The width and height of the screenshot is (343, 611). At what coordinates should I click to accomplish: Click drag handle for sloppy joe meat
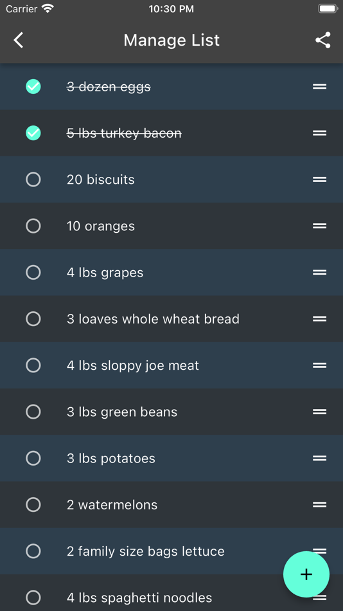click(320, 365)
